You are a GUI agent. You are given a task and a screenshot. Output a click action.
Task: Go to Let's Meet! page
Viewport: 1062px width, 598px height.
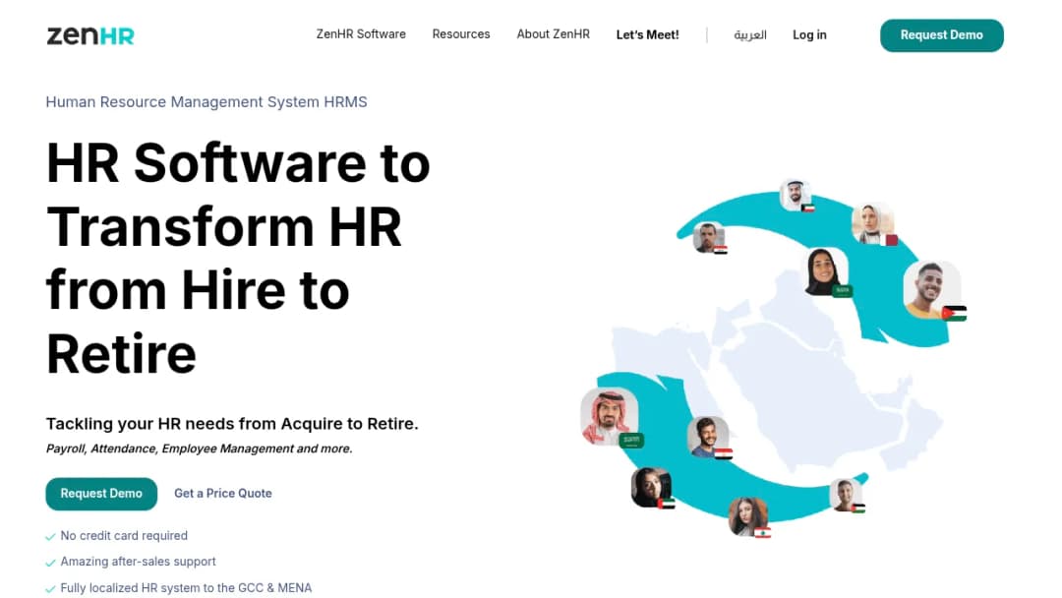tap(647, 35)
